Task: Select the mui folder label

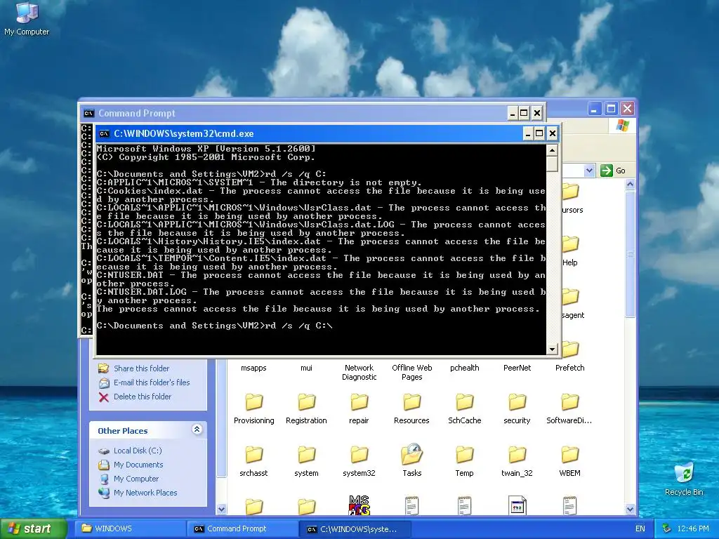Action: (306, 368)
